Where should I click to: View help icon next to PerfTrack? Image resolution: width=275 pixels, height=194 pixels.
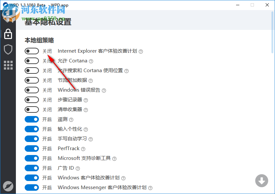[83, 149]
